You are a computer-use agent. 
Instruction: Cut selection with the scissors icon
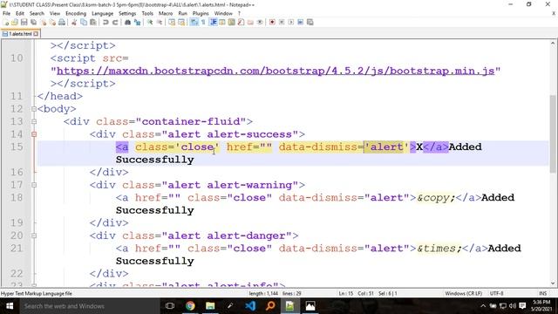[74, 22]
